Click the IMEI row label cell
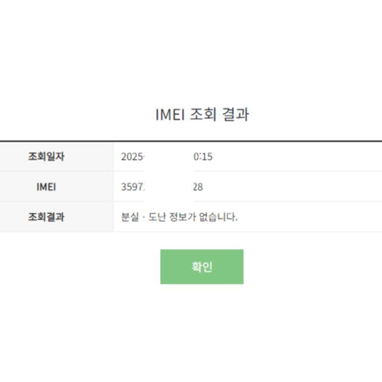Image resolution: width=382 pixels, height=382 pixels. tap(46, 187)
